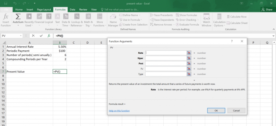276x126 pixels.
Task: Click the AutoSum sigma icon
Action: pyautogui.click(x=18, y=17)
